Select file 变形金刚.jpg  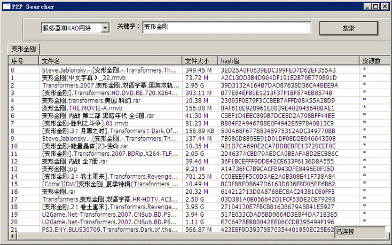point(59,169)
